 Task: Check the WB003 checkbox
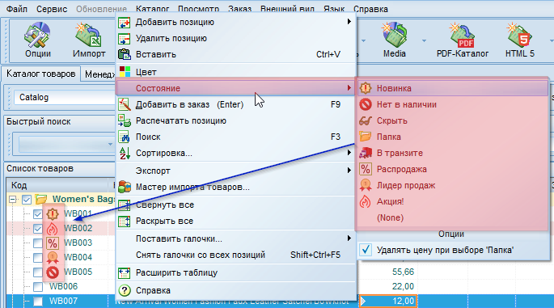pos(38,243)
